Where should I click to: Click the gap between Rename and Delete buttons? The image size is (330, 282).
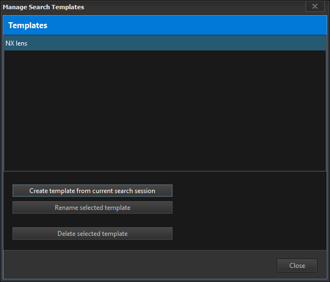pos(92,221)
